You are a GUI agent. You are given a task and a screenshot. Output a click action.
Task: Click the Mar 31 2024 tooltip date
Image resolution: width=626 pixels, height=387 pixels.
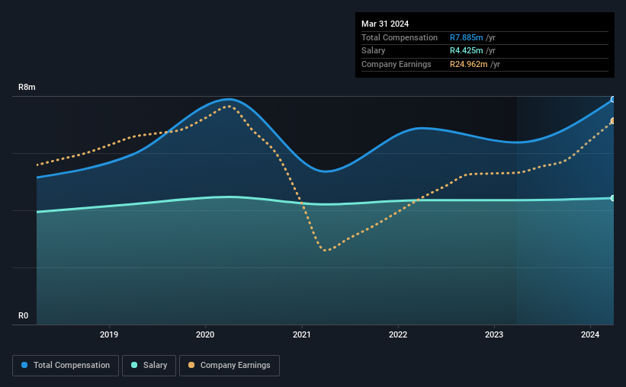tap(385, 24)
